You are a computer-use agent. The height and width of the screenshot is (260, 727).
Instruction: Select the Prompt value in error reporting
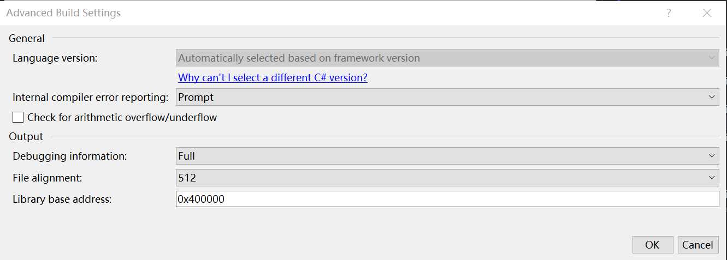click(196, 97)
